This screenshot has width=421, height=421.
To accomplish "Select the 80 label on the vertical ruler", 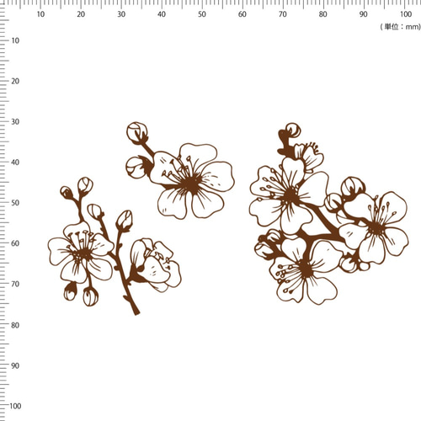I will click(x=15, y=325).
